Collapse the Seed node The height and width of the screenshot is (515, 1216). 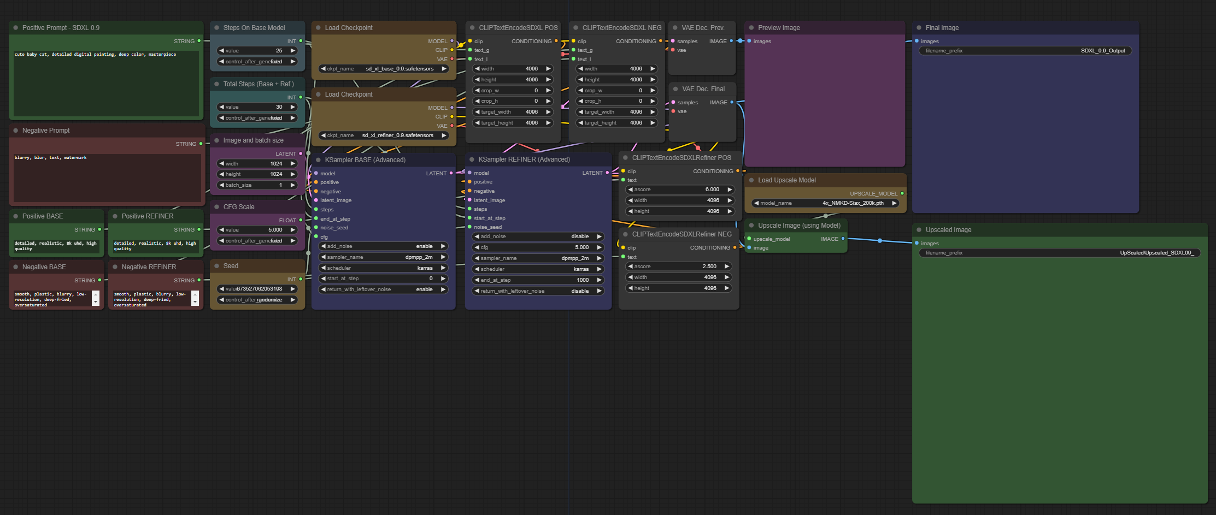[x=217, y=266]
